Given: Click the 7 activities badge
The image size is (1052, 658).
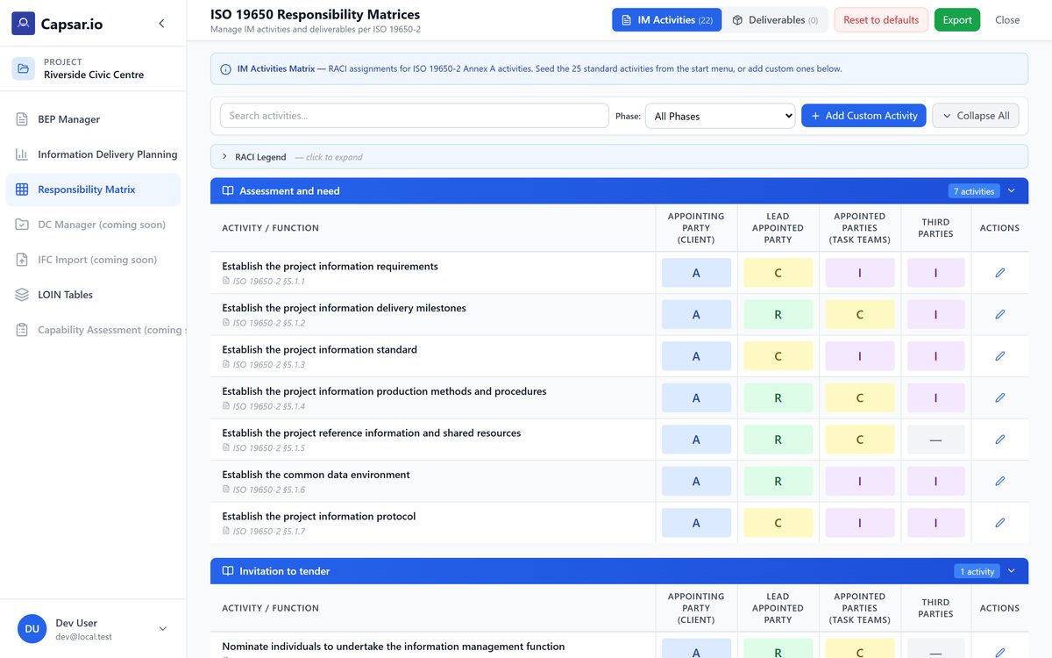Looking at the screenshot, I should click(974, 190).
